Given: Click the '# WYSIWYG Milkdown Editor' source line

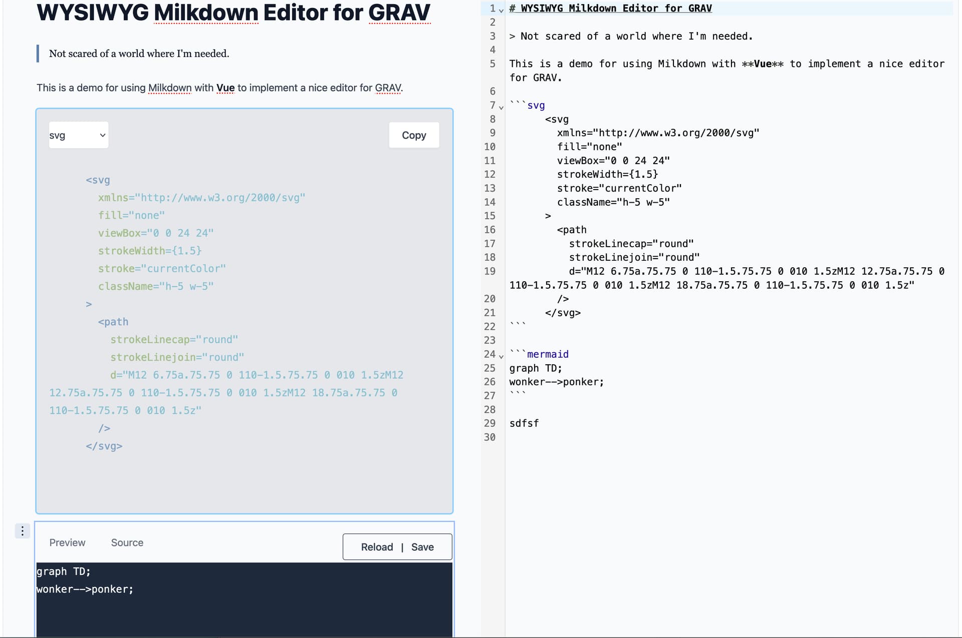Looking at the screenshot, I should tap(610, 9).
